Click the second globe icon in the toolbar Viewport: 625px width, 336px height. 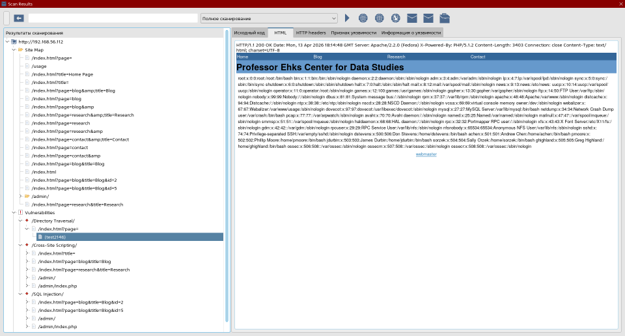click(380, 18)
